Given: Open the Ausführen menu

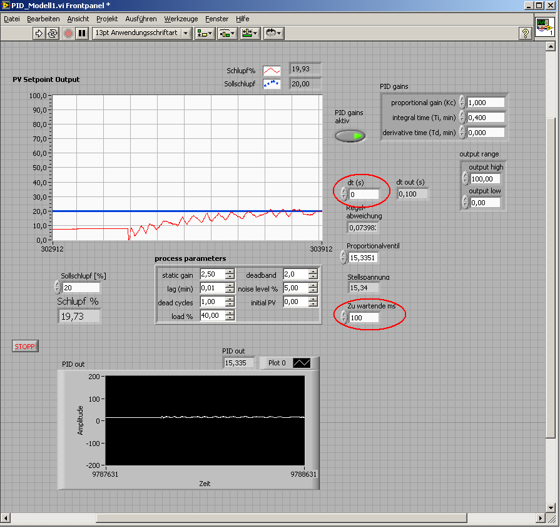Looking at the screenshot, I should [x=141, y=19].
